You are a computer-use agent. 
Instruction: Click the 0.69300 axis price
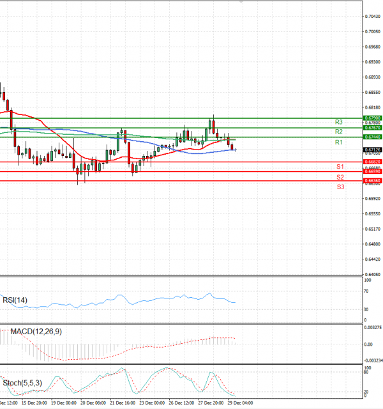pyautogui.click(x=373, y=62)
